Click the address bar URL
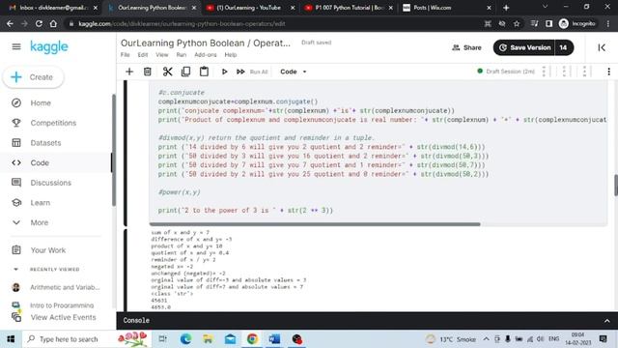The image size is (618, 348). pos(182,23)
